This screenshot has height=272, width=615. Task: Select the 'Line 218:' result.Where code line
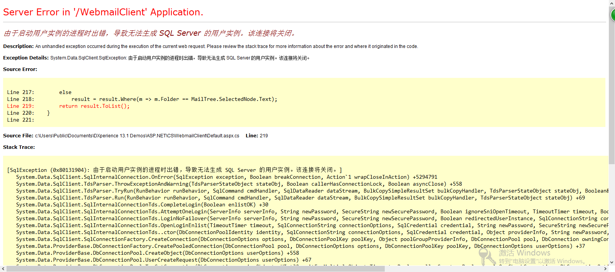tap(142, 99)
